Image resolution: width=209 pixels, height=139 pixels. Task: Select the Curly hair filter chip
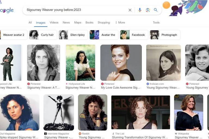[x=43, y=35]
